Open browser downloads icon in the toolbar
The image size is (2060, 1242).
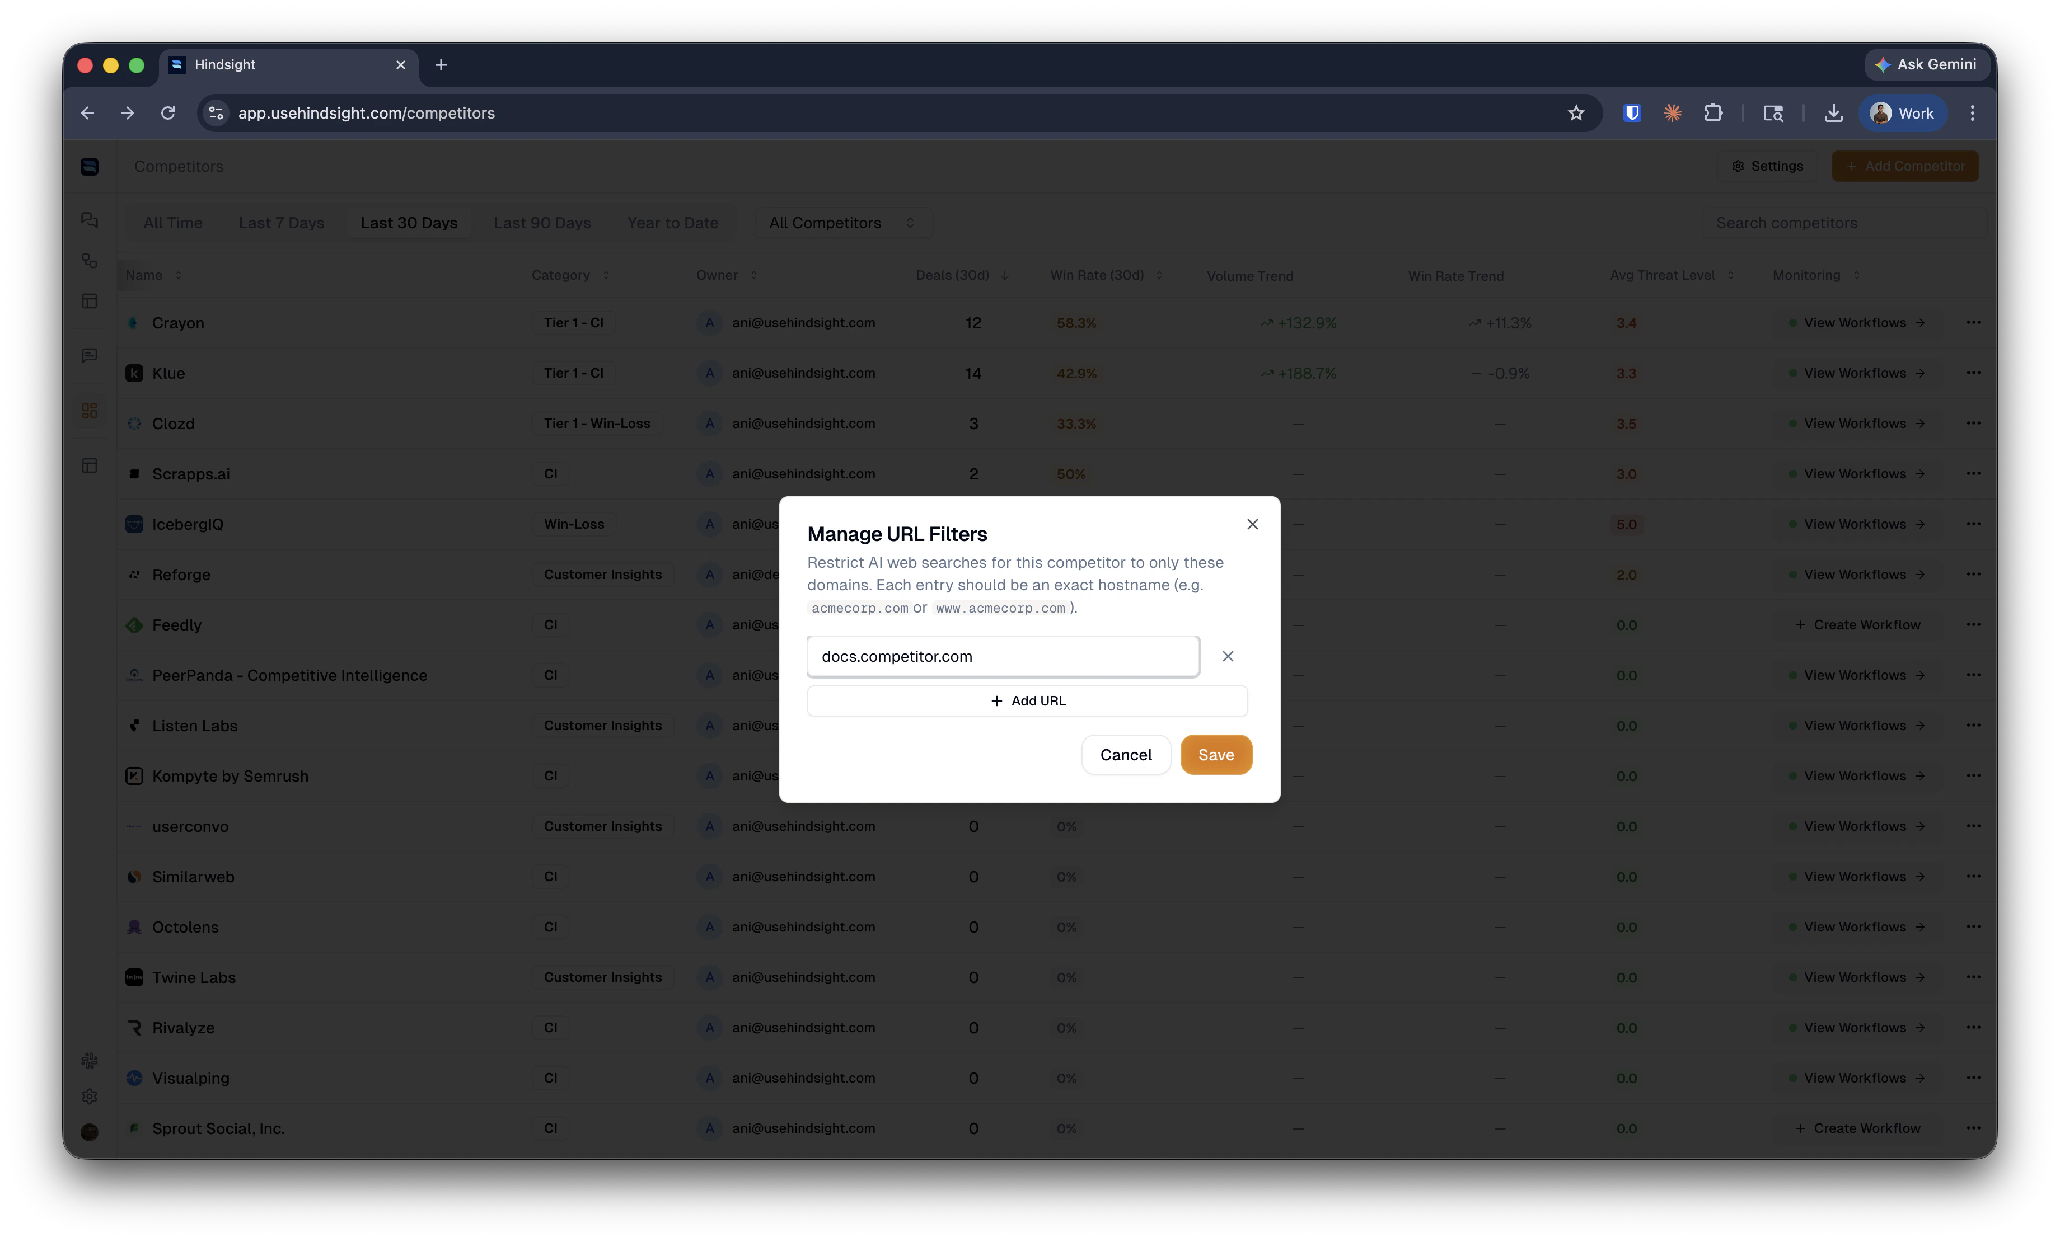tap(1833, 113)
